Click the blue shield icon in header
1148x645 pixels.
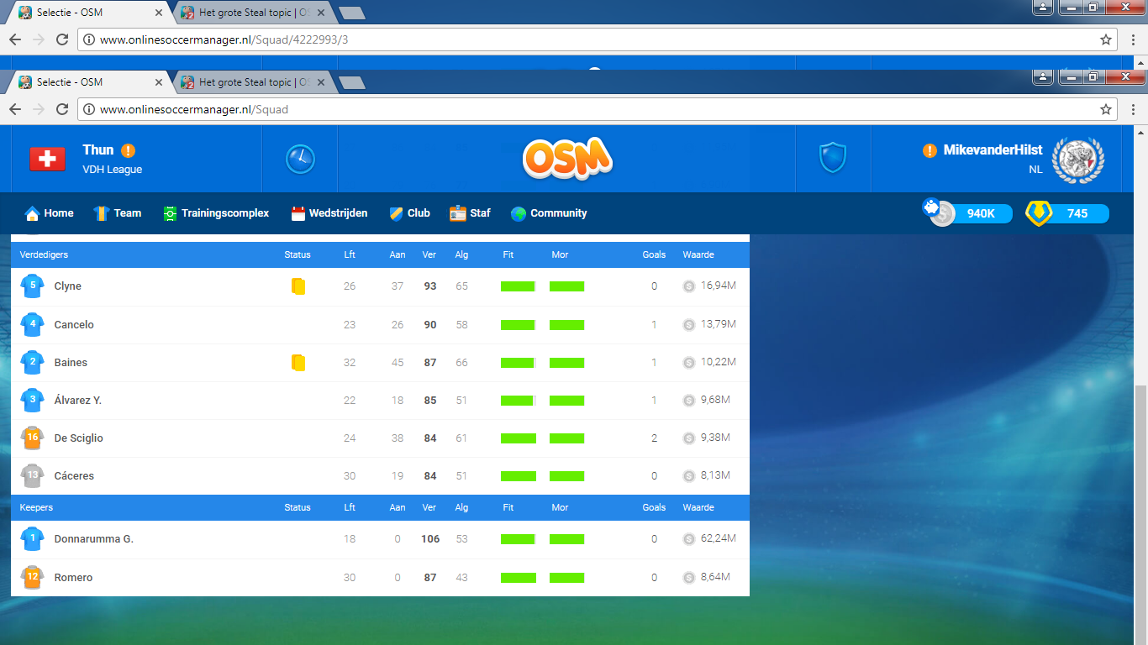[833, 158]
